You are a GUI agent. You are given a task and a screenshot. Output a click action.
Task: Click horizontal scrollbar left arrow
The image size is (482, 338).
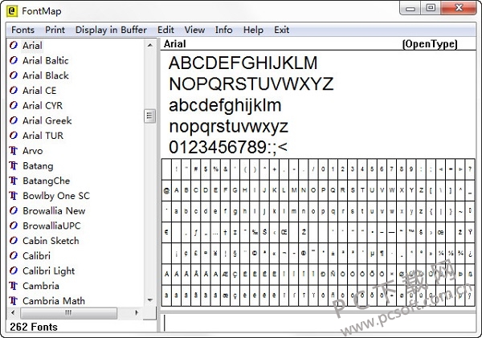tap(13, 313)
